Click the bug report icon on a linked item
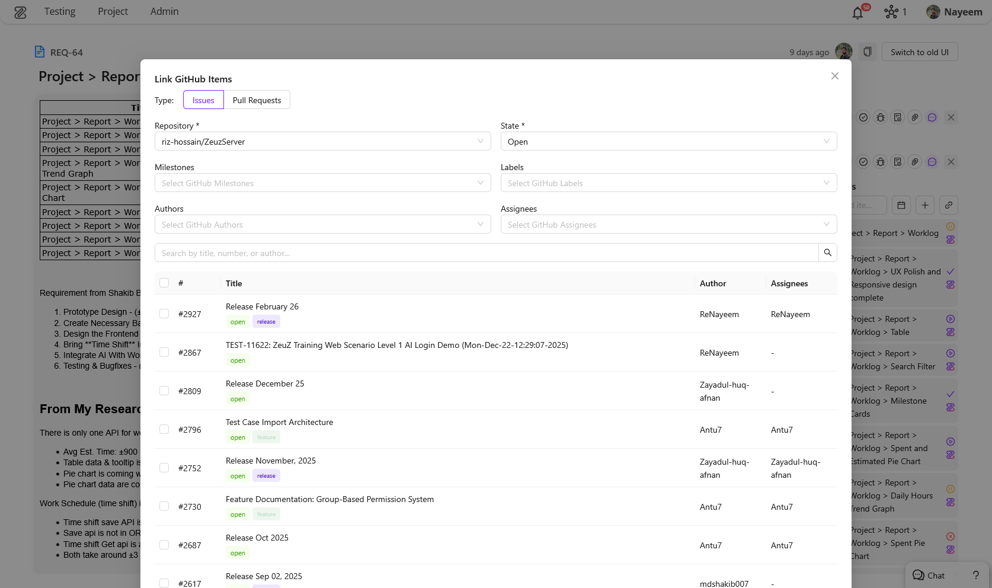Image resolution: width=992 pixels, height=588 pixels. [x=880, y=117]
